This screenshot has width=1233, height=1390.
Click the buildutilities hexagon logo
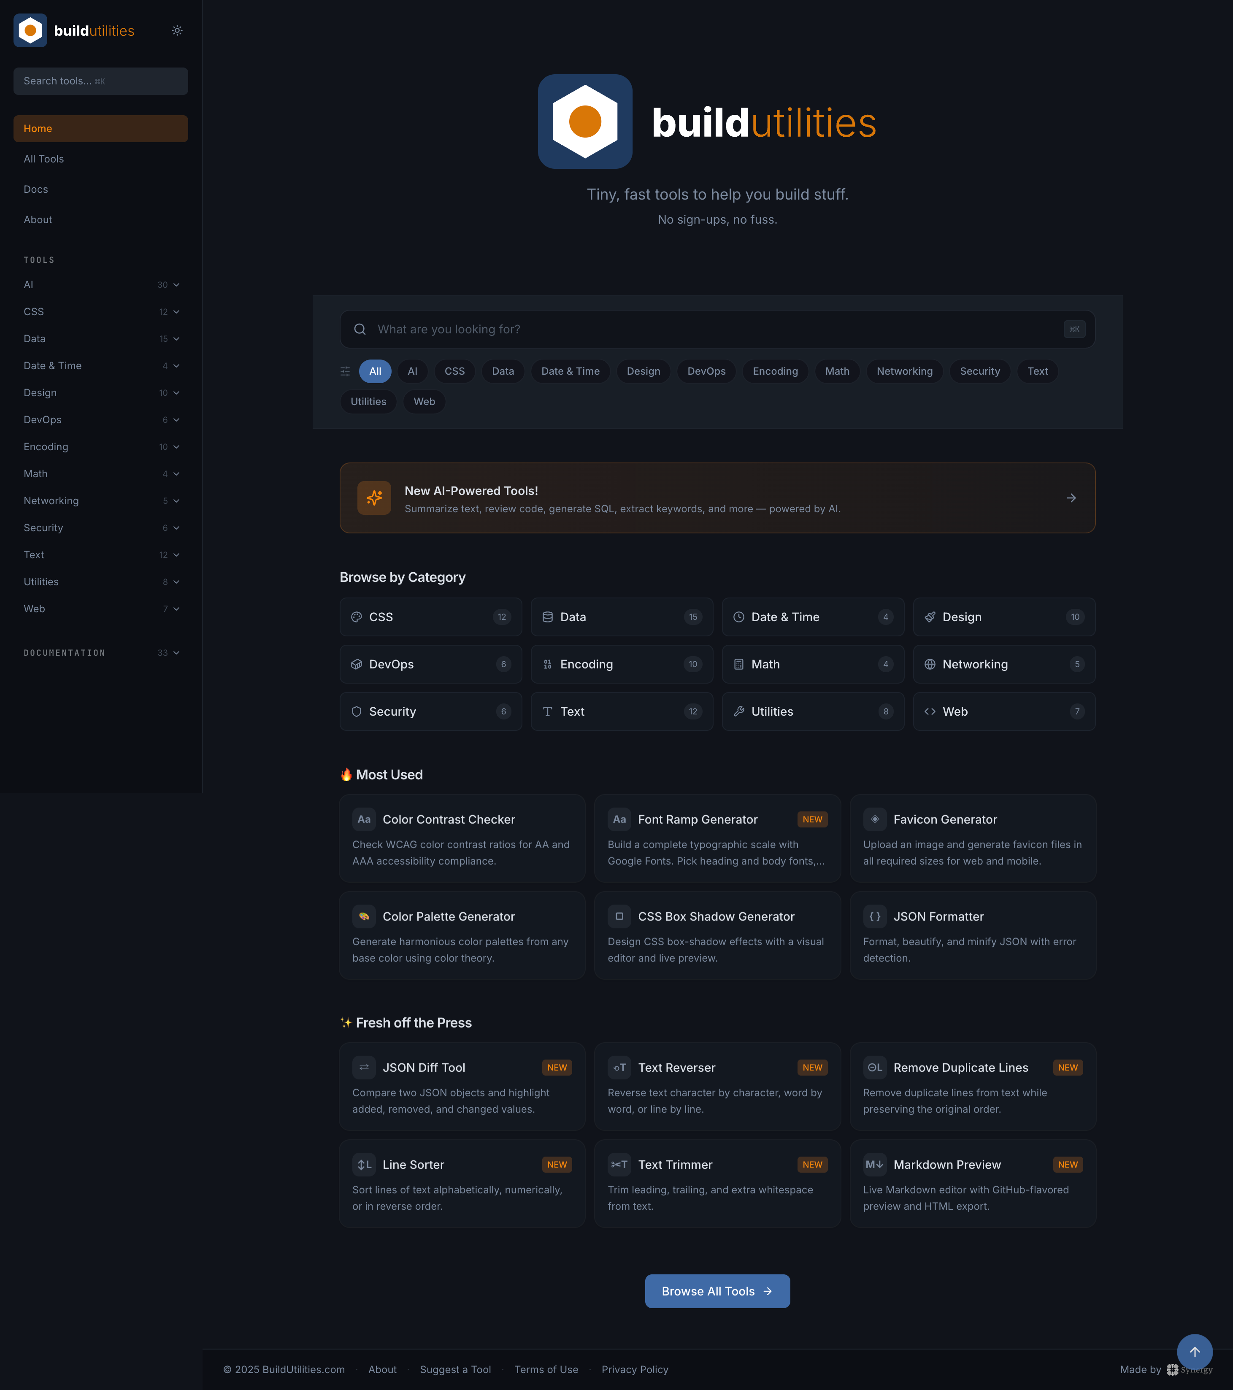(30, 30)
